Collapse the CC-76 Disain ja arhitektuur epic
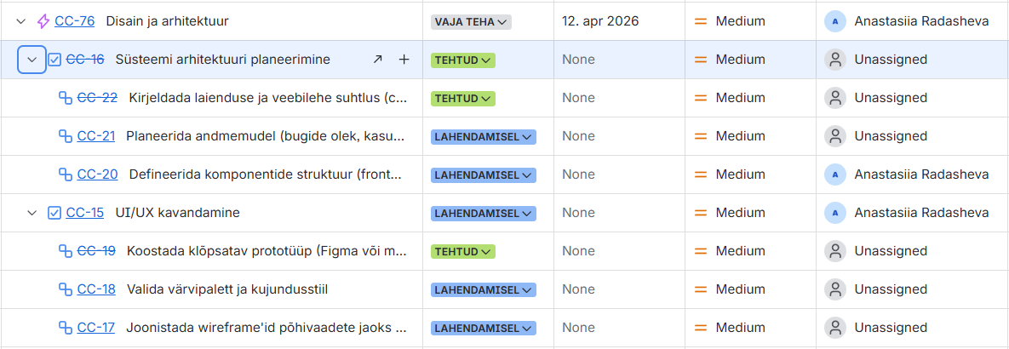 point(21,21)
